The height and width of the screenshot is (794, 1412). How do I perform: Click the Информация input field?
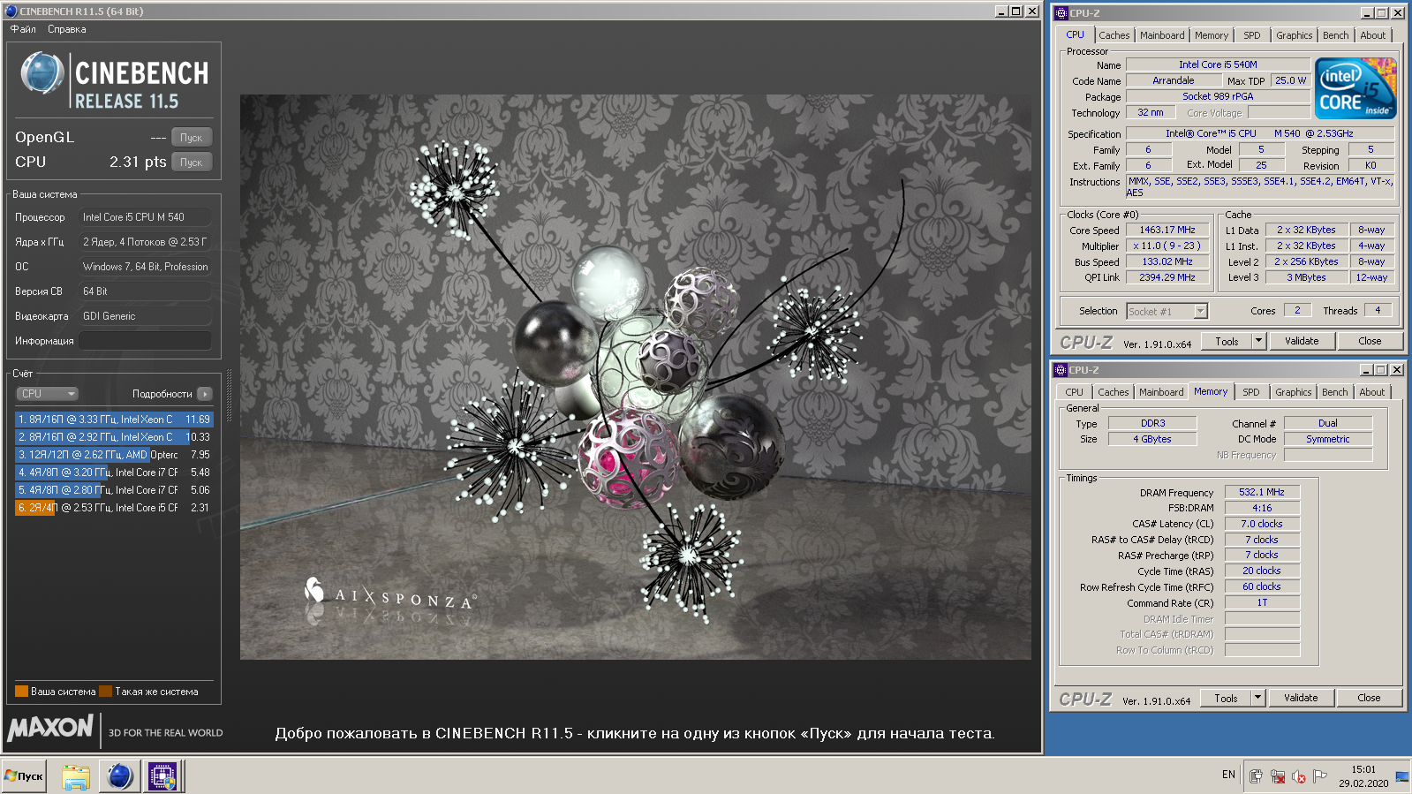point(146,341)
